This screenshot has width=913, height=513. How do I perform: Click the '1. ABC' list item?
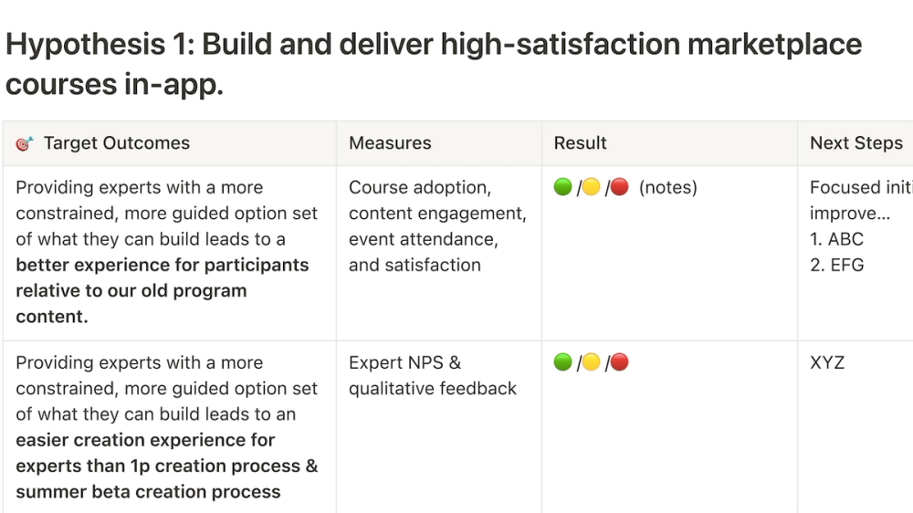(x=836, y=239)
